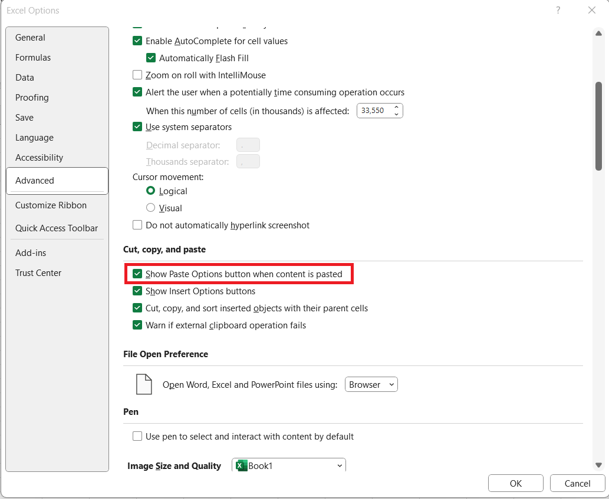Image resolution: width=609 pixels, height=499 pixels.
Task: Open the Proofing category
Action: (57, 97)
